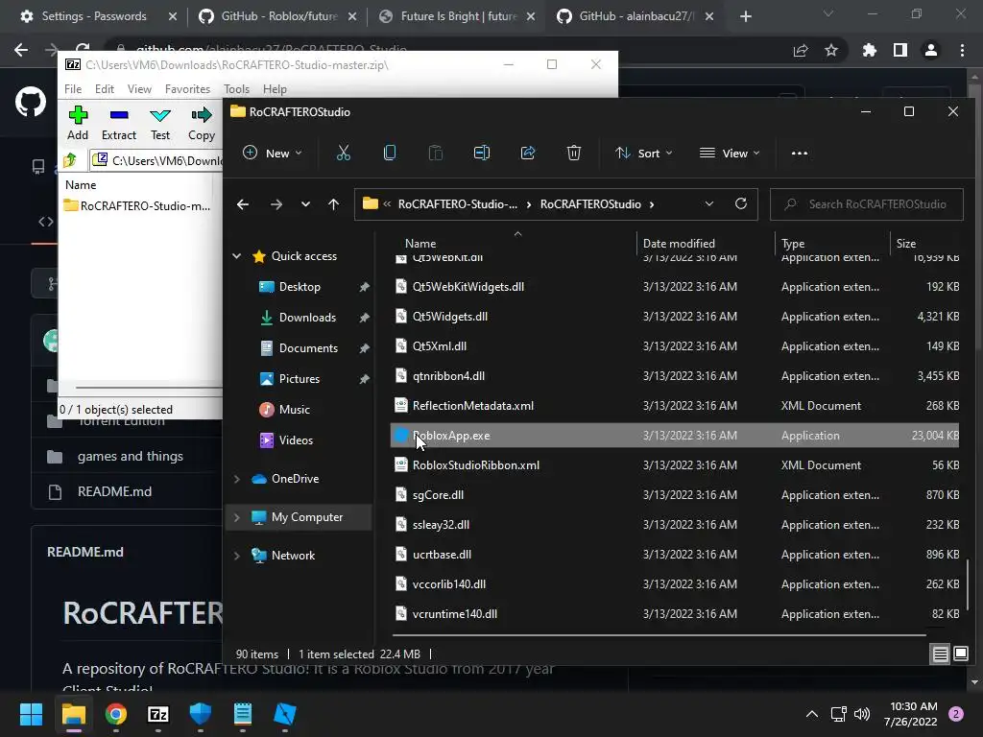Open 7-Zip File menu

pyautogui.click(x=73, y=89)
